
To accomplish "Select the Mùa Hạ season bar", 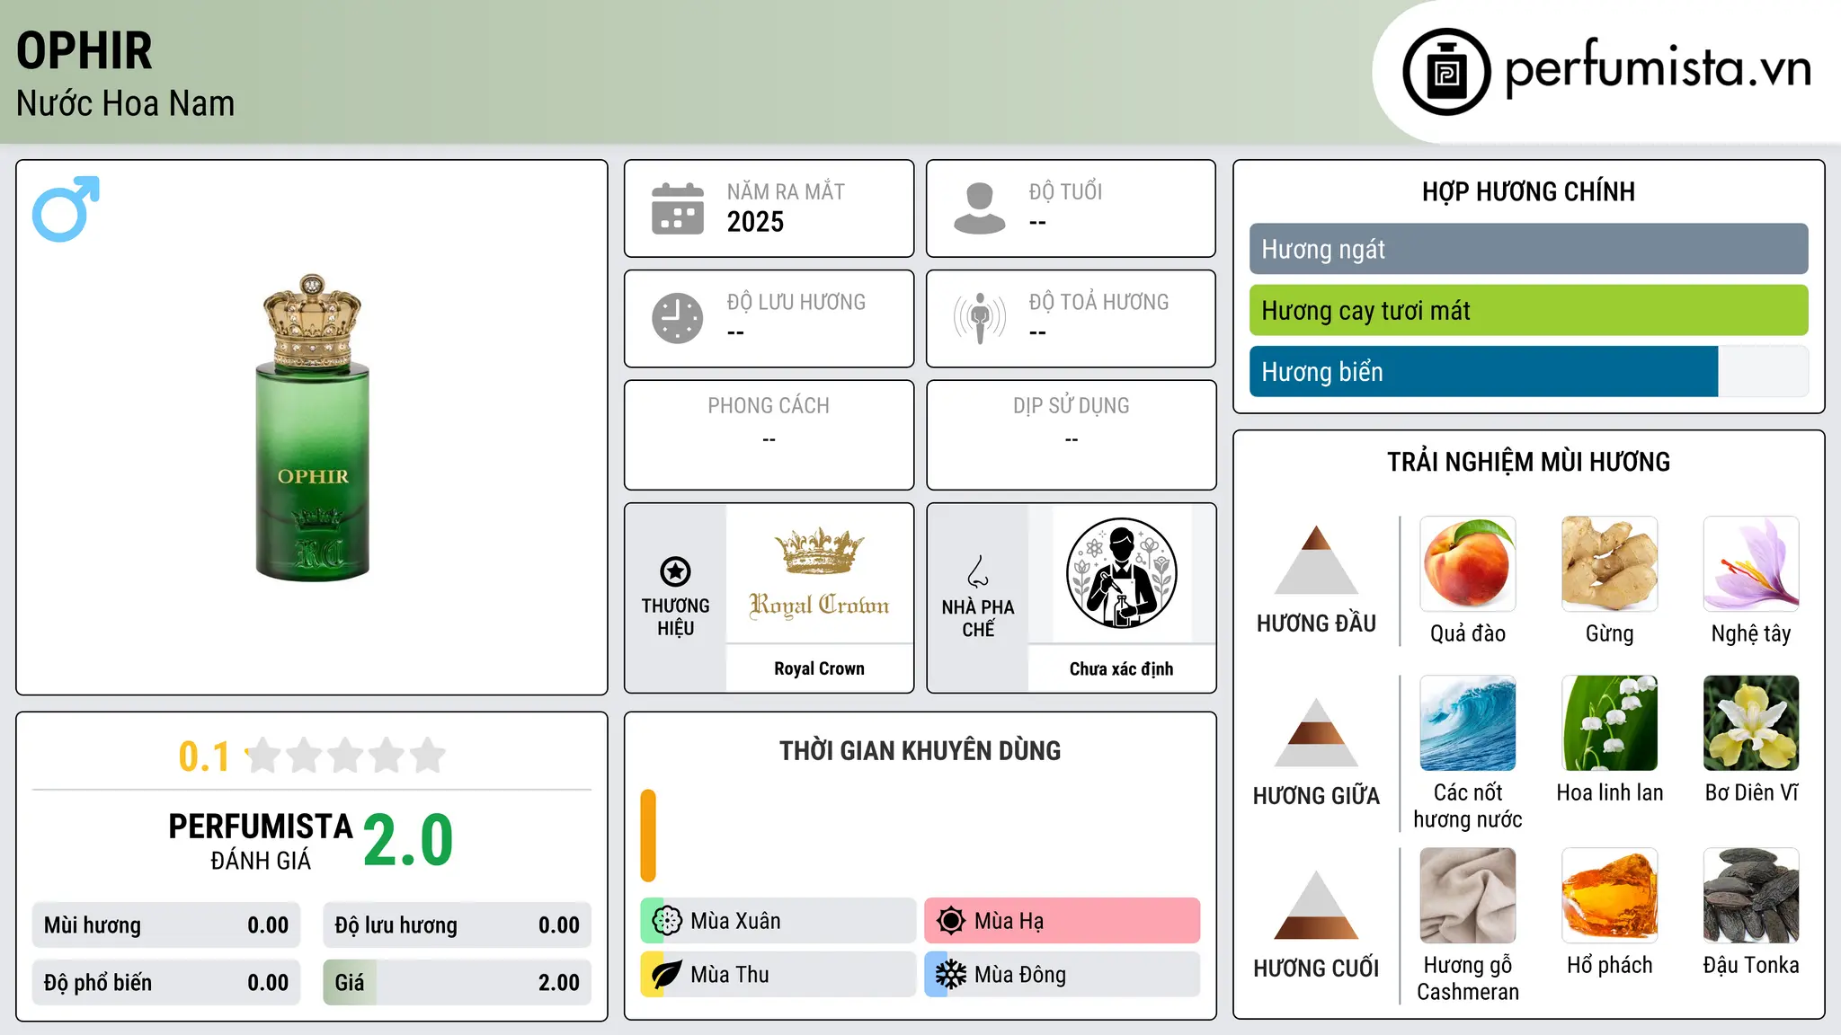I will click(x=1063, y=920).
